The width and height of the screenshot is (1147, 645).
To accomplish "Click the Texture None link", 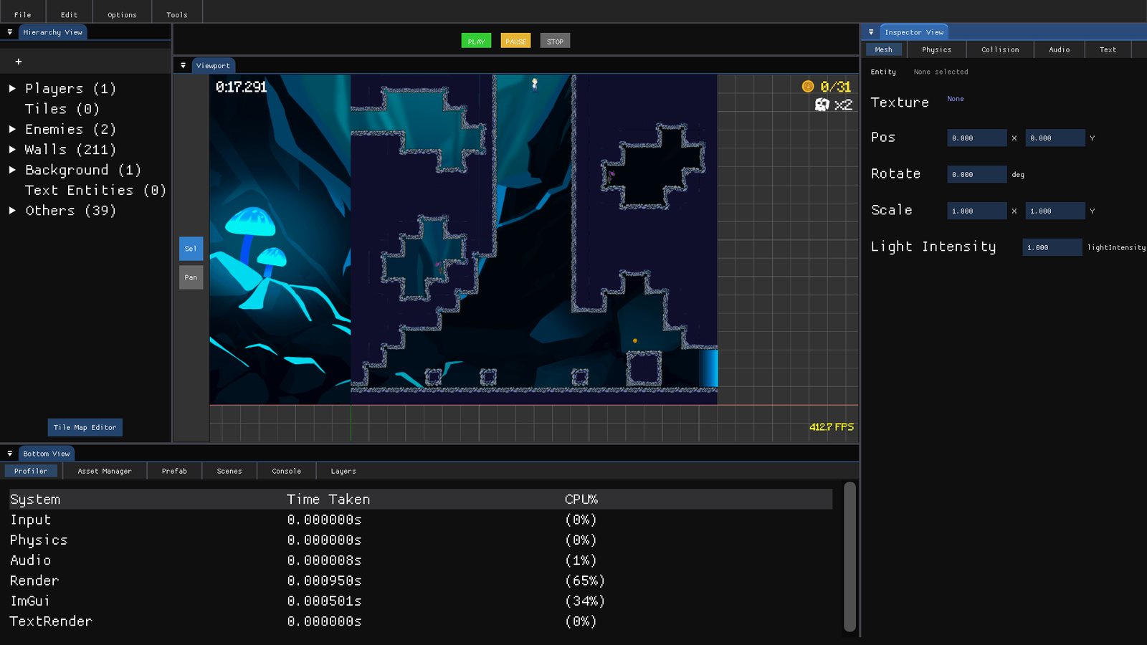I will point(956,99).
